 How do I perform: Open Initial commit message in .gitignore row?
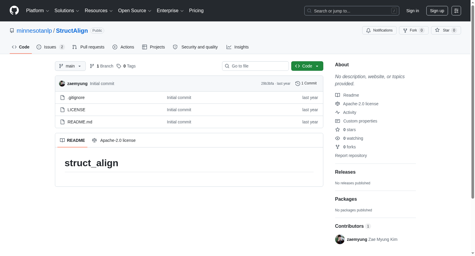tap(179, 98)
